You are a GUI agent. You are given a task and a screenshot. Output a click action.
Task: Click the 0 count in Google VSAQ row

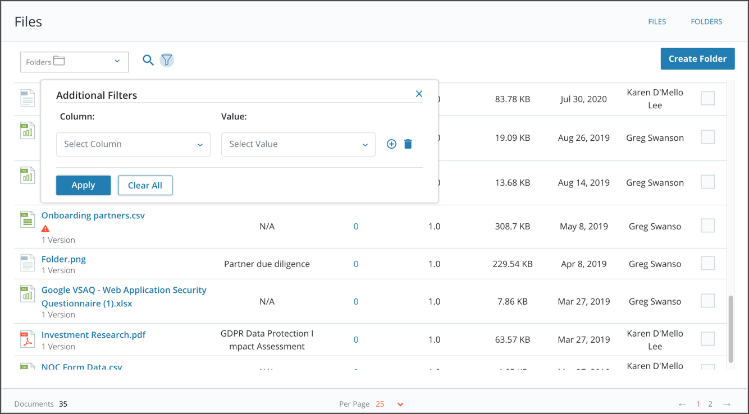(x=356, y=302)
